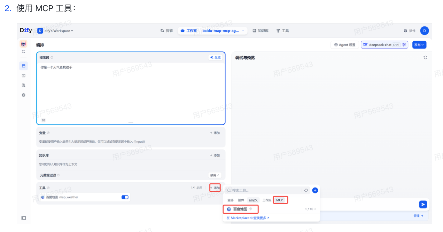
Task: Choose 百度地图 in the MCP tool list
Action: coord(240,209)
